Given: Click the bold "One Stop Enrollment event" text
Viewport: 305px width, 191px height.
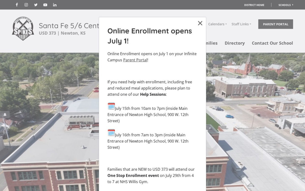Looking at the screenshot, I should (133, 175).
